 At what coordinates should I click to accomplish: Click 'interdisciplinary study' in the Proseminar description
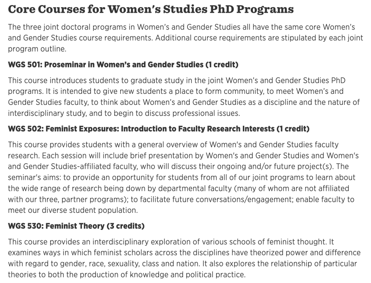click(x=47, y=113)
